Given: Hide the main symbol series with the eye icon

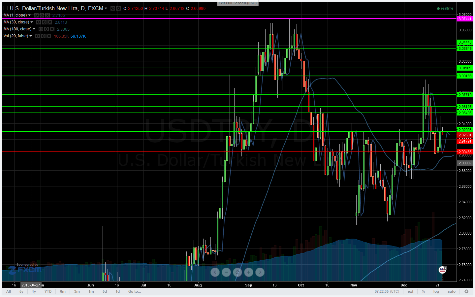Looking at the screenshot, I should click(x=112, y=8).
